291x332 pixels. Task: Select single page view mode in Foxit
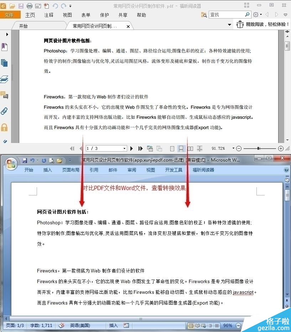[x=172, y=148]
